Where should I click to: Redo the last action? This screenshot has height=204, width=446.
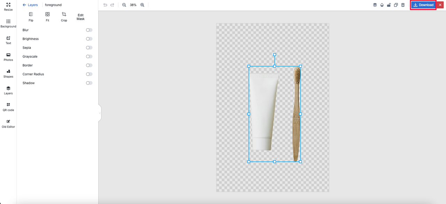pyautogui.click(x=112, y=5)
